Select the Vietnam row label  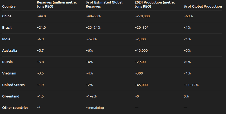(9, 73)
